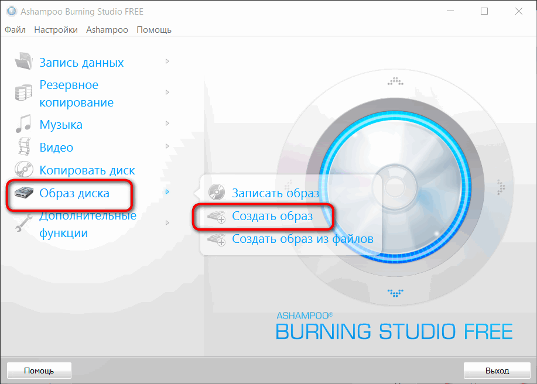The width and height of the screenshot is (537, 384).
Task: Expand the Образ диска submenu arrow
Action: click(167, 191)
